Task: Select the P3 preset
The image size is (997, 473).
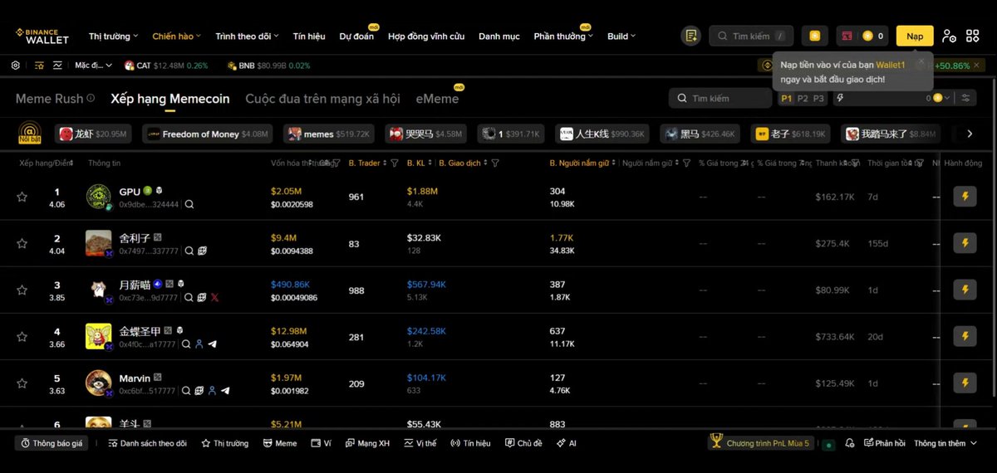Action: tap(818, 98)
